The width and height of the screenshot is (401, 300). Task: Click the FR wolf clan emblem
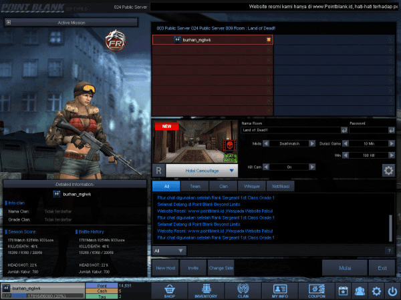(116, 41)
